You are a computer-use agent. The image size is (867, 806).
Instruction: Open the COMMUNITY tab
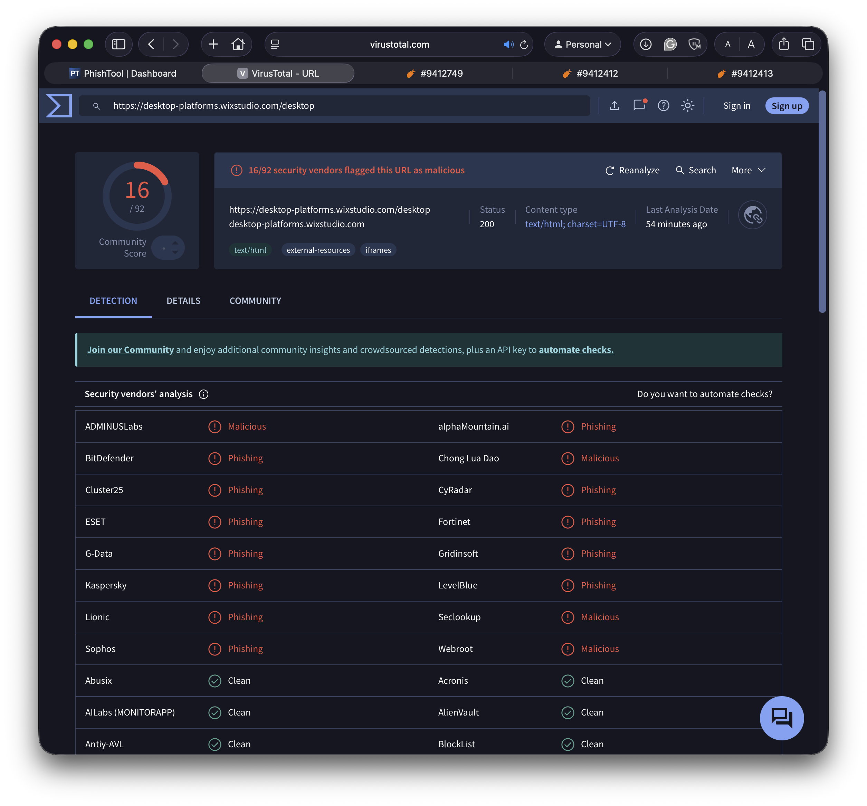[x=256, y=301]
